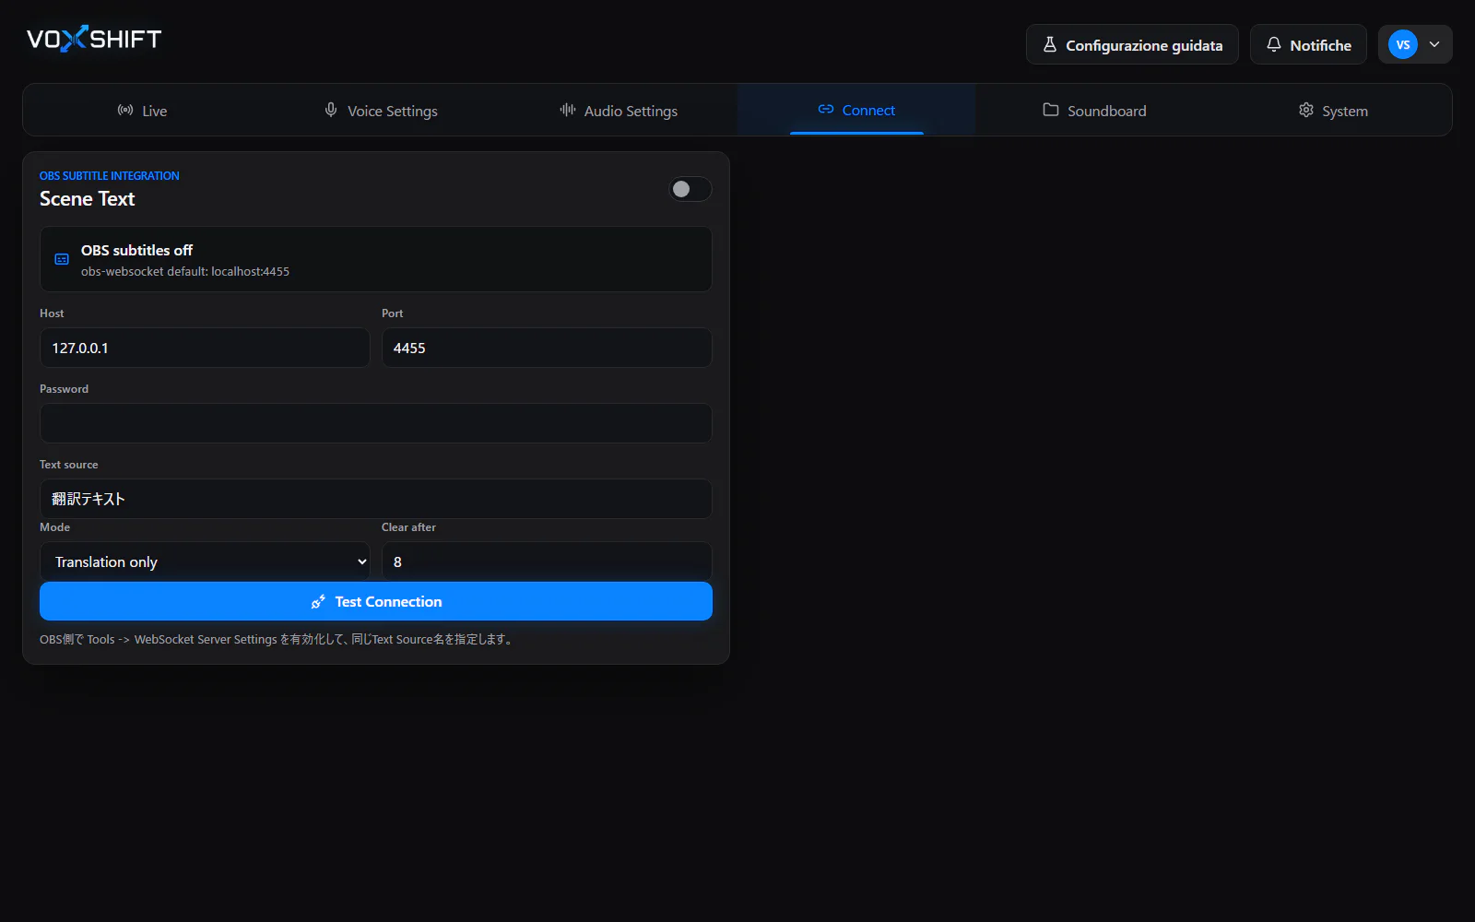Expand the user account menu chevron
This screenshot has height=922, width=1475.
click(1434, 44)
